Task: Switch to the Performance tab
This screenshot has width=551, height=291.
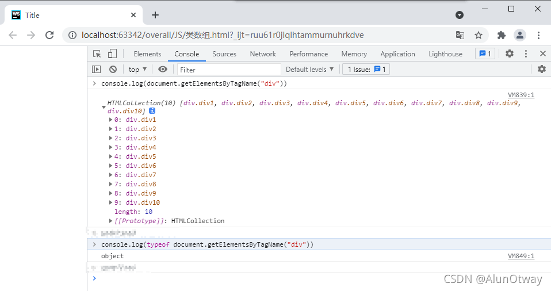Action: pos(308,54)
